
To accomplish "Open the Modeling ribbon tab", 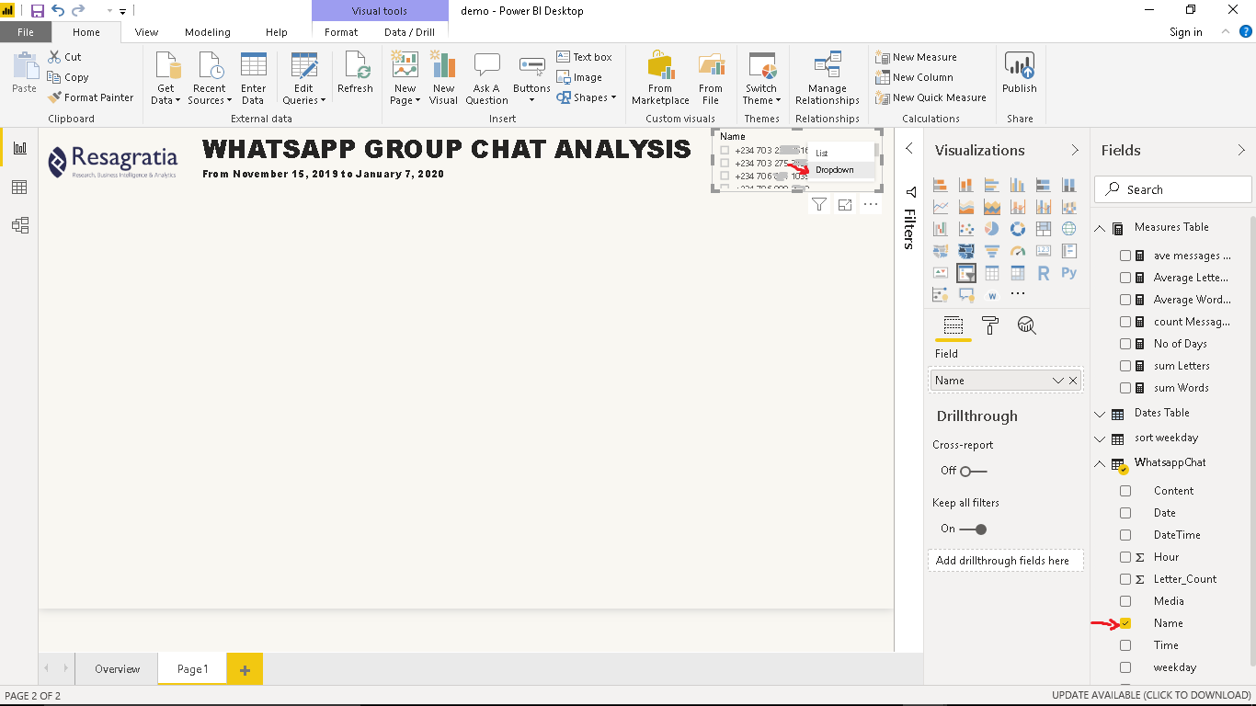I will coord(208,32).
